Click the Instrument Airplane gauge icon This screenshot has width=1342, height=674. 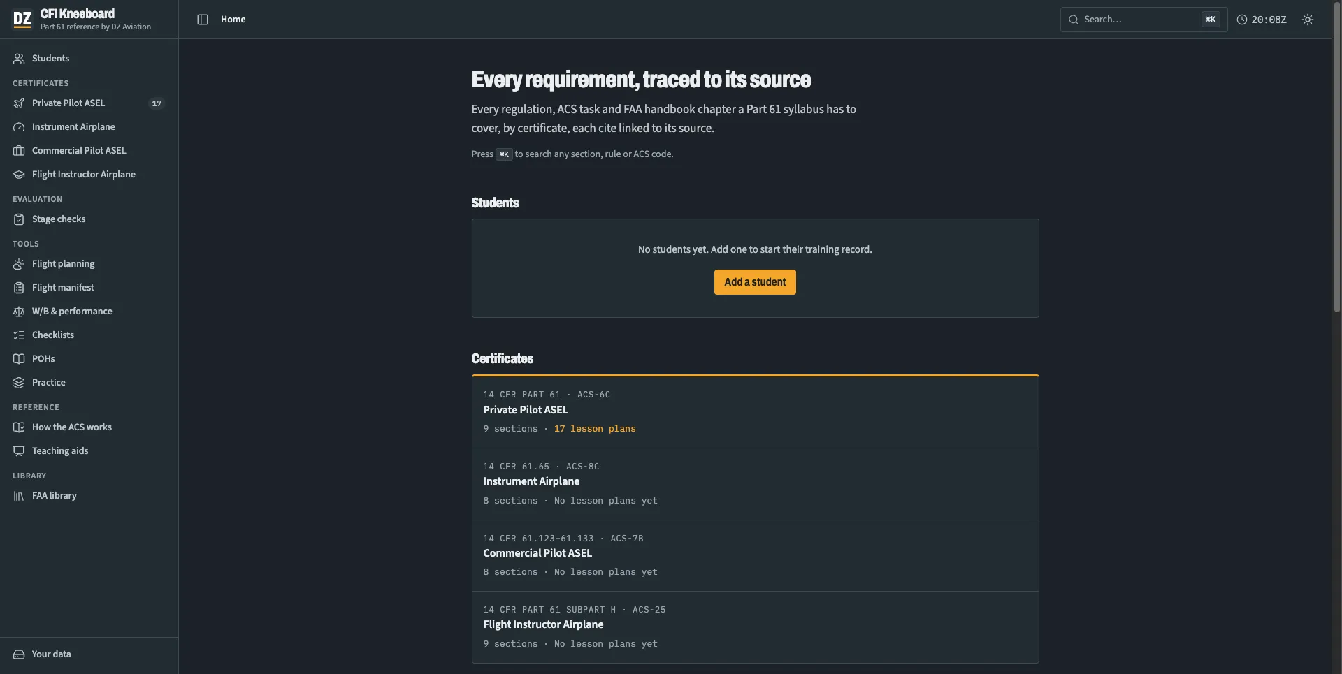pos(19,127)
